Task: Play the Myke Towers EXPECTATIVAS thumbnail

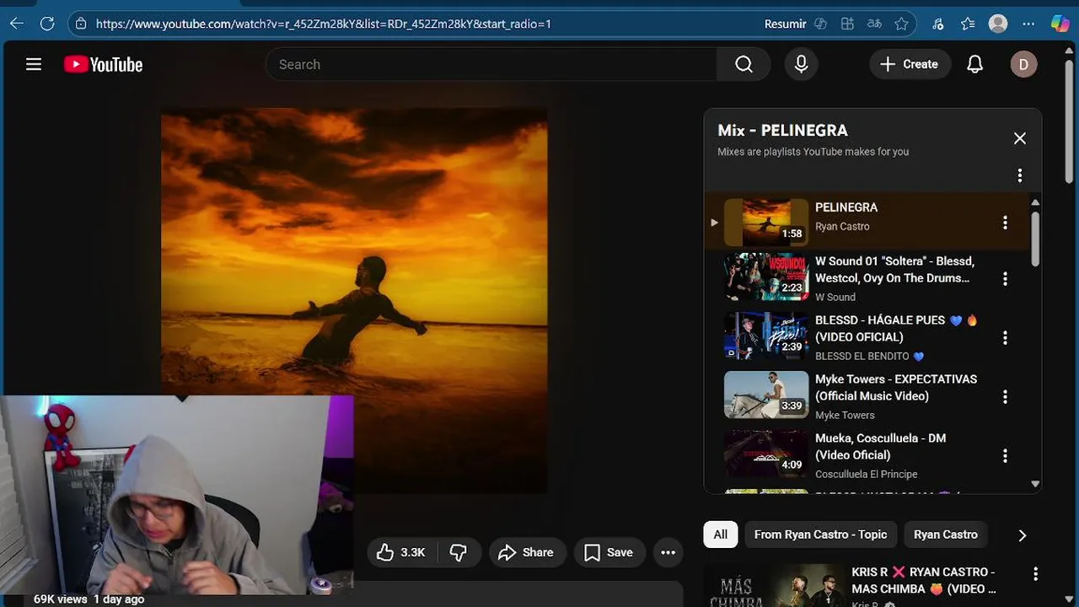Action: tap(766, 395)
